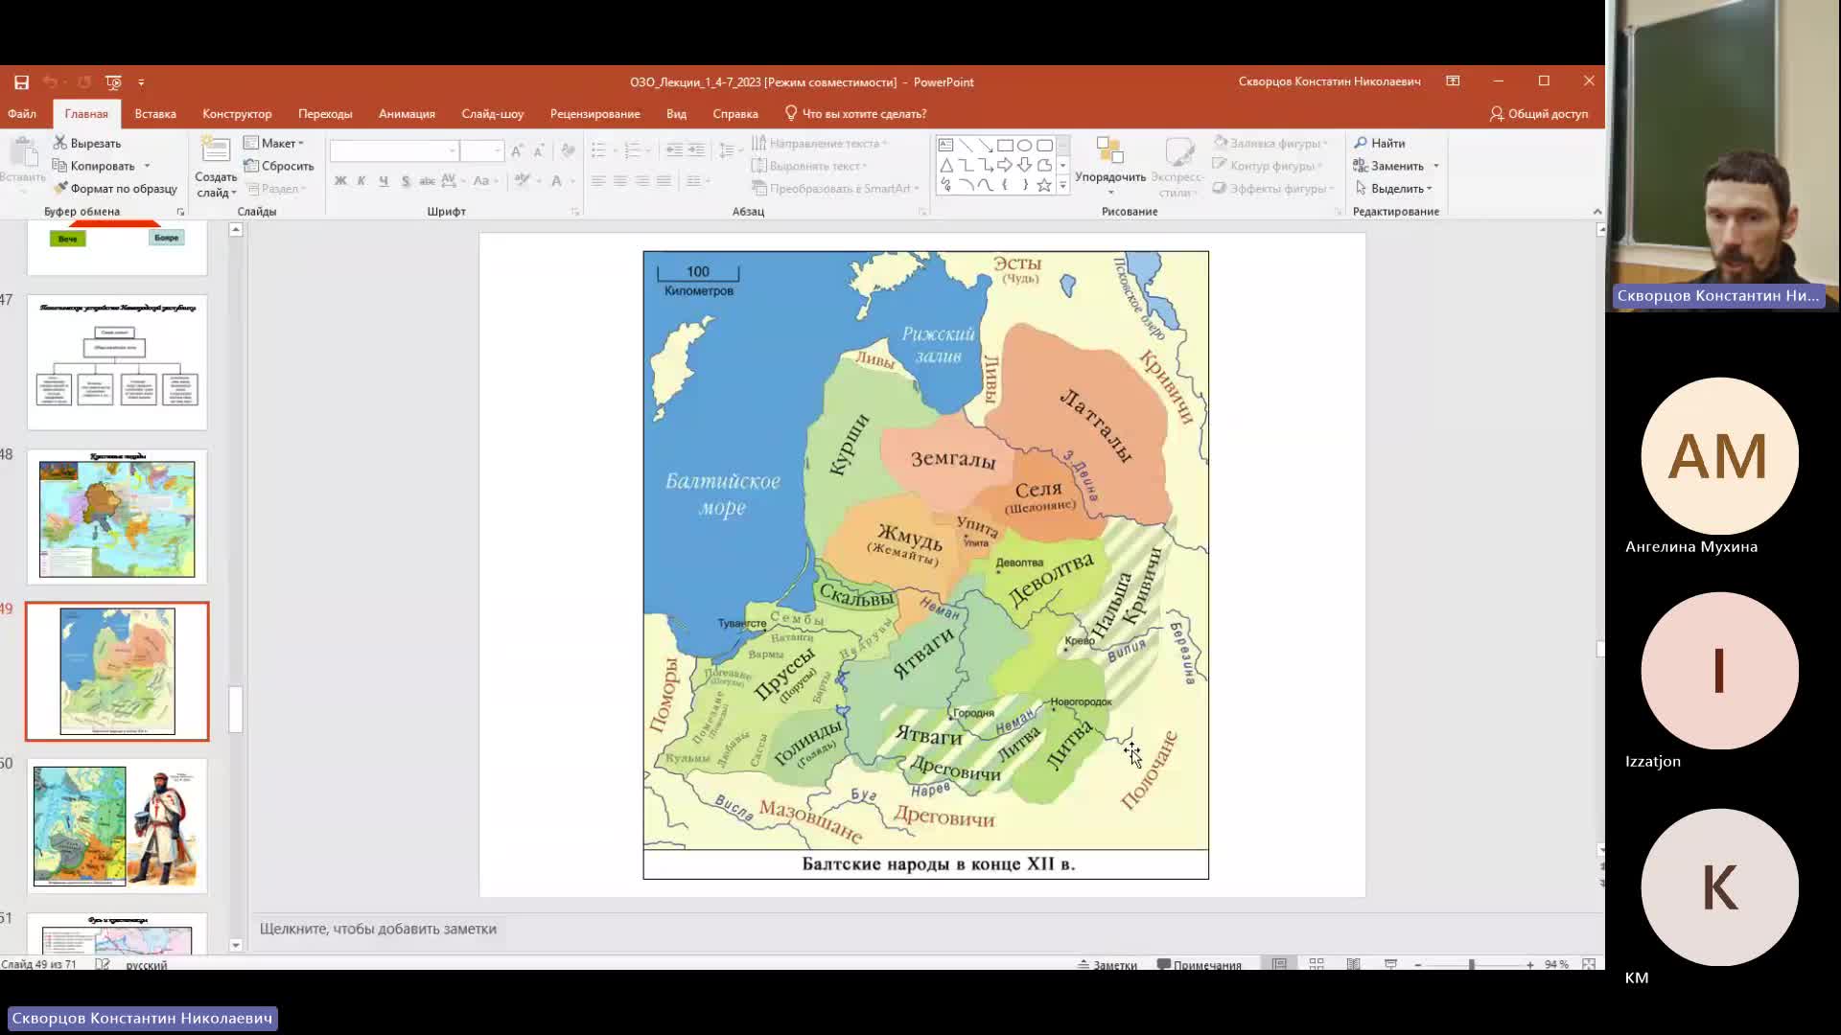Select slide 47 organizational chart thumbnail
This screenshot has width=1841, height=1035.
117,362
